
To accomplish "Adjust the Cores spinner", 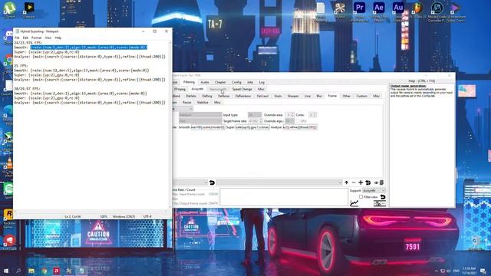I will coord(313,115).
